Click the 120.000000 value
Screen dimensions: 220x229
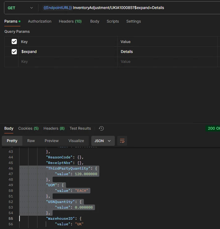click(x=86, y=174)
